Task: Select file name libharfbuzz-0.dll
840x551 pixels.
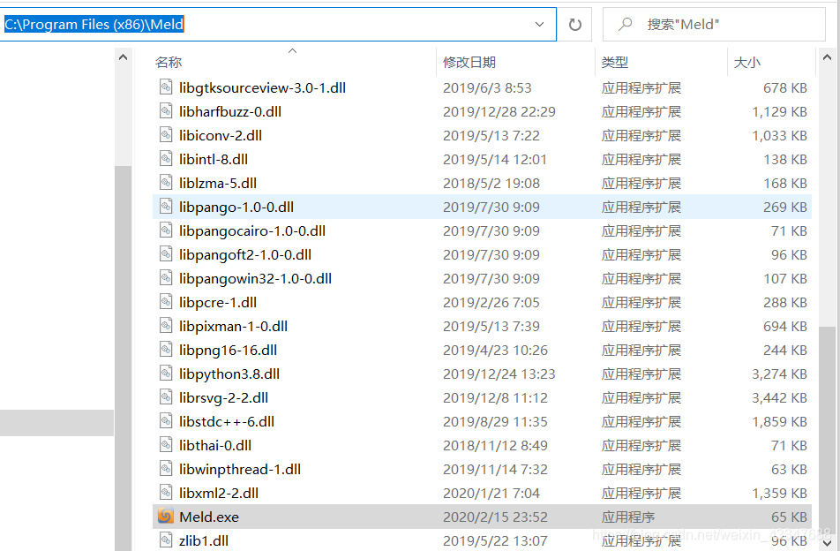Action: click(x=230, y=111)
